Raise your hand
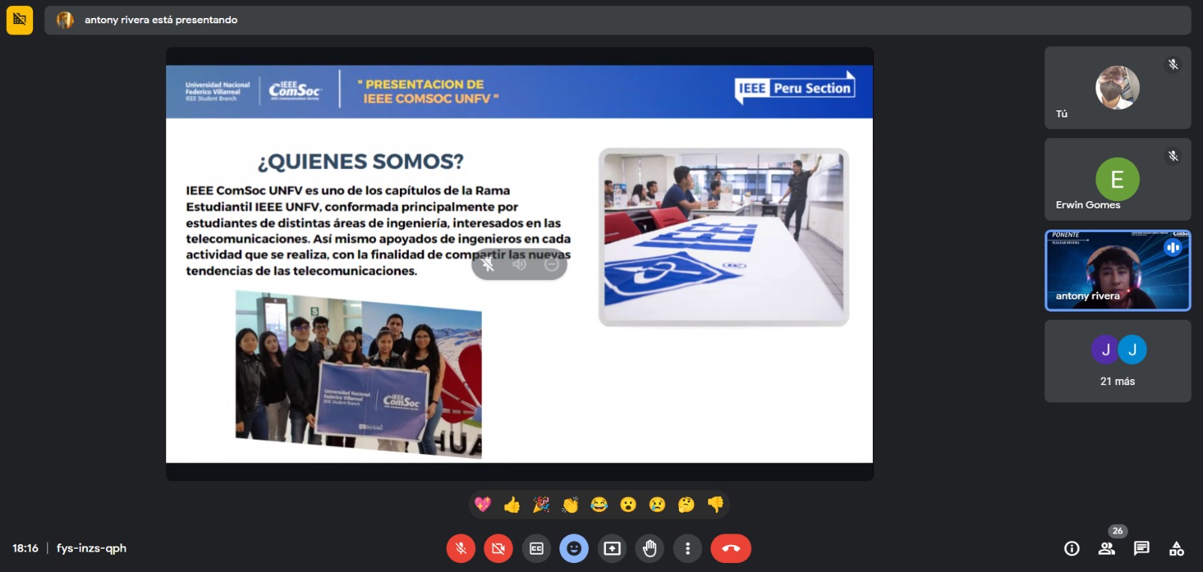This screenshot has height=572, width=1203. [x=650, y=549]
